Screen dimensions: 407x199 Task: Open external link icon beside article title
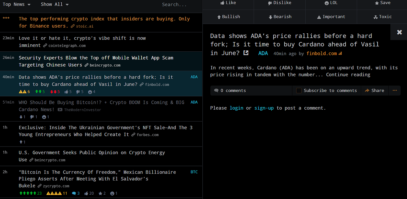[246, 53]
